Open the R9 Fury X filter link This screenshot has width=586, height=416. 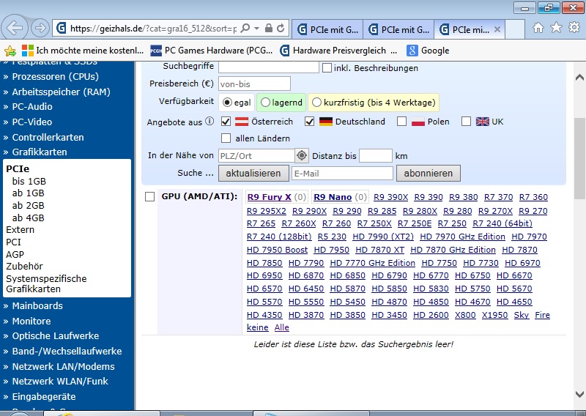[x=269, y=197]
